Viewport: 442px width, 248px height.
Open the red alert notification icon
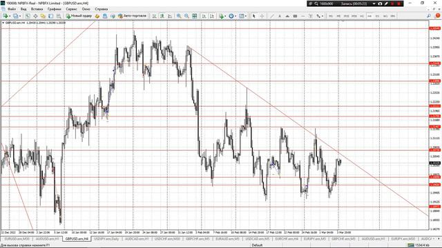click(x=438, y=16)
